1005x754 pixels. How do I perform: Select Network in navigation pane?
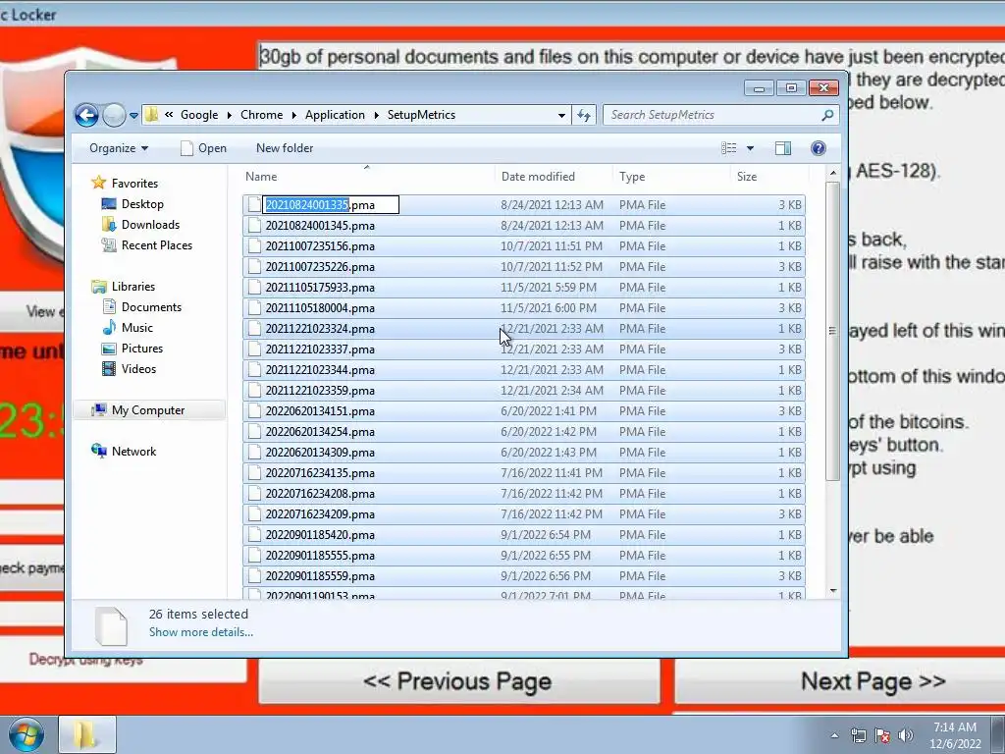[133, 452]
